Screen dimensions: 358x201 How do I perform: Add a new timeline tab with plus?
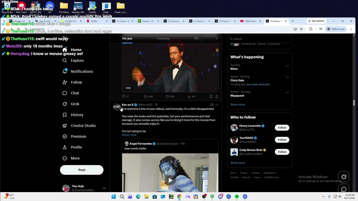click(x=216, y=39)
